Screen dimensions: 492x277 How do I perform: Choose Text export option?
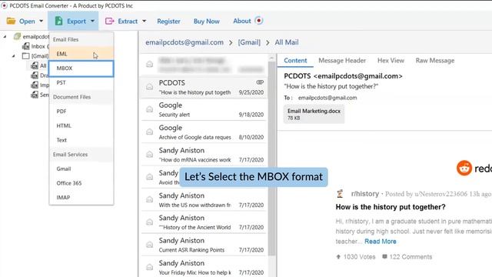pos(81,140)
